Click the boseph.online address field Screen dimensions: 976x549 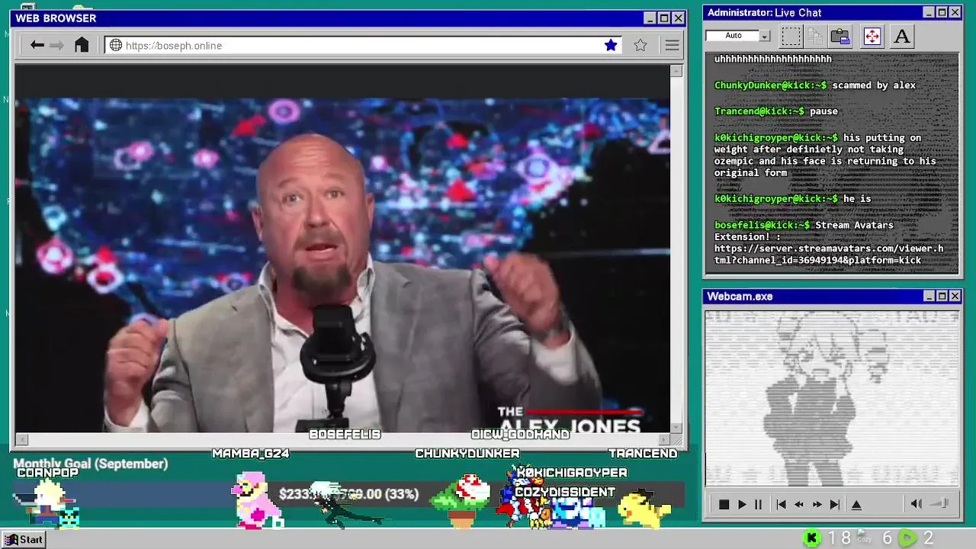[362, 45]
